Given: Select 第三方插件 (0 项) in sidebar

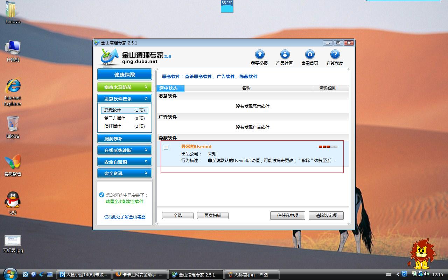Looking at the screenshot, I should pos(125,118).
